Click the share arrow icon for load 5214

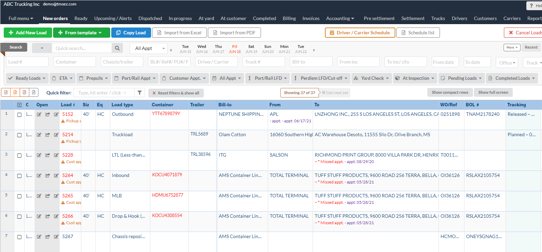click(x=48, y=135)
